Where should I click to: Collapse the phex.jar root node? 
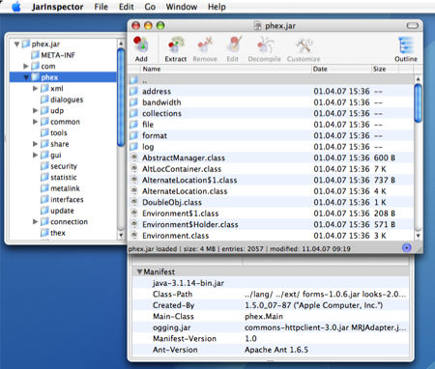click(16, 43)
